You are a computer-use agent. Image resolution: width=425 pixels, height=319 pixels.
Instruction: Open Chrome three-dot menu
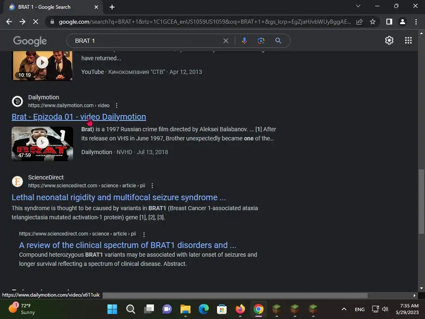(x=416, y=22)
